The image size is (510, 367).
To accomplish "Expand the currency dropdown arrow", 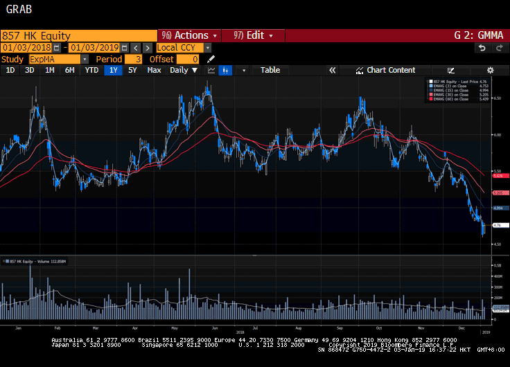I will (x=207, y=48).
